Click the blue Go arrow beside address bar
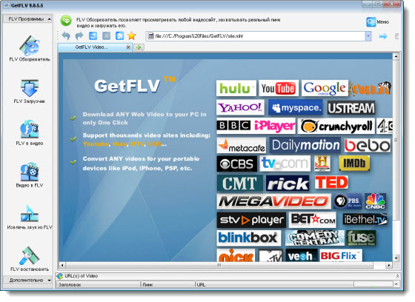Screen dimensions: 415x302 click(x=383, y=36)
